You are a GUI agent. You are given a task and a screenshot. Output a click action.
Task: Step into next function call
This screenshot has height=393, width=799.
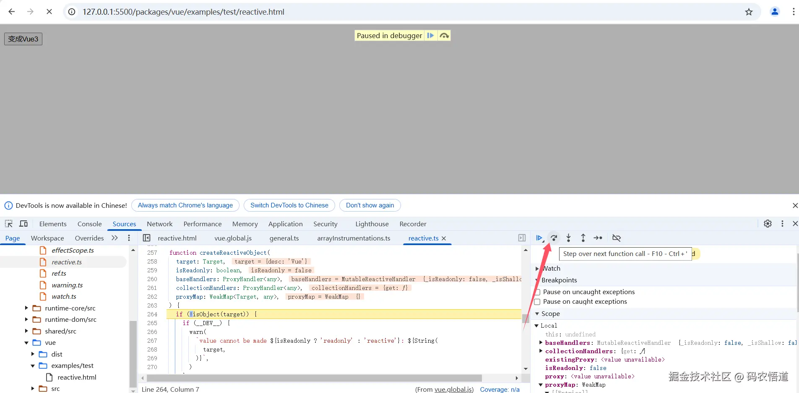pyautogui.click(x=568, y=238)
